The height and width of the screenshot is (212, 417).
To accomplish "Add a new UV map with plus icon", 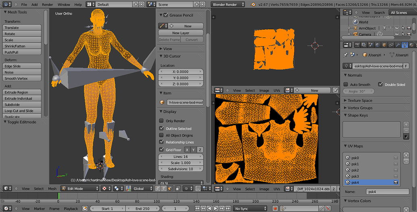I will coord(406,155).
